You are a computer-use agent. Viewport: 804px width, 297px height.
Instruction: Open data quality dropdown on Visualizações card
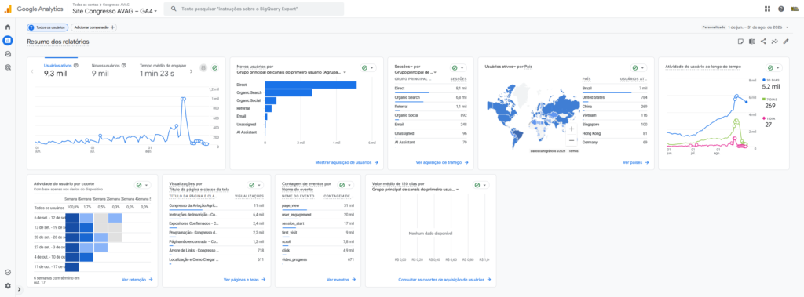[255, 185]
